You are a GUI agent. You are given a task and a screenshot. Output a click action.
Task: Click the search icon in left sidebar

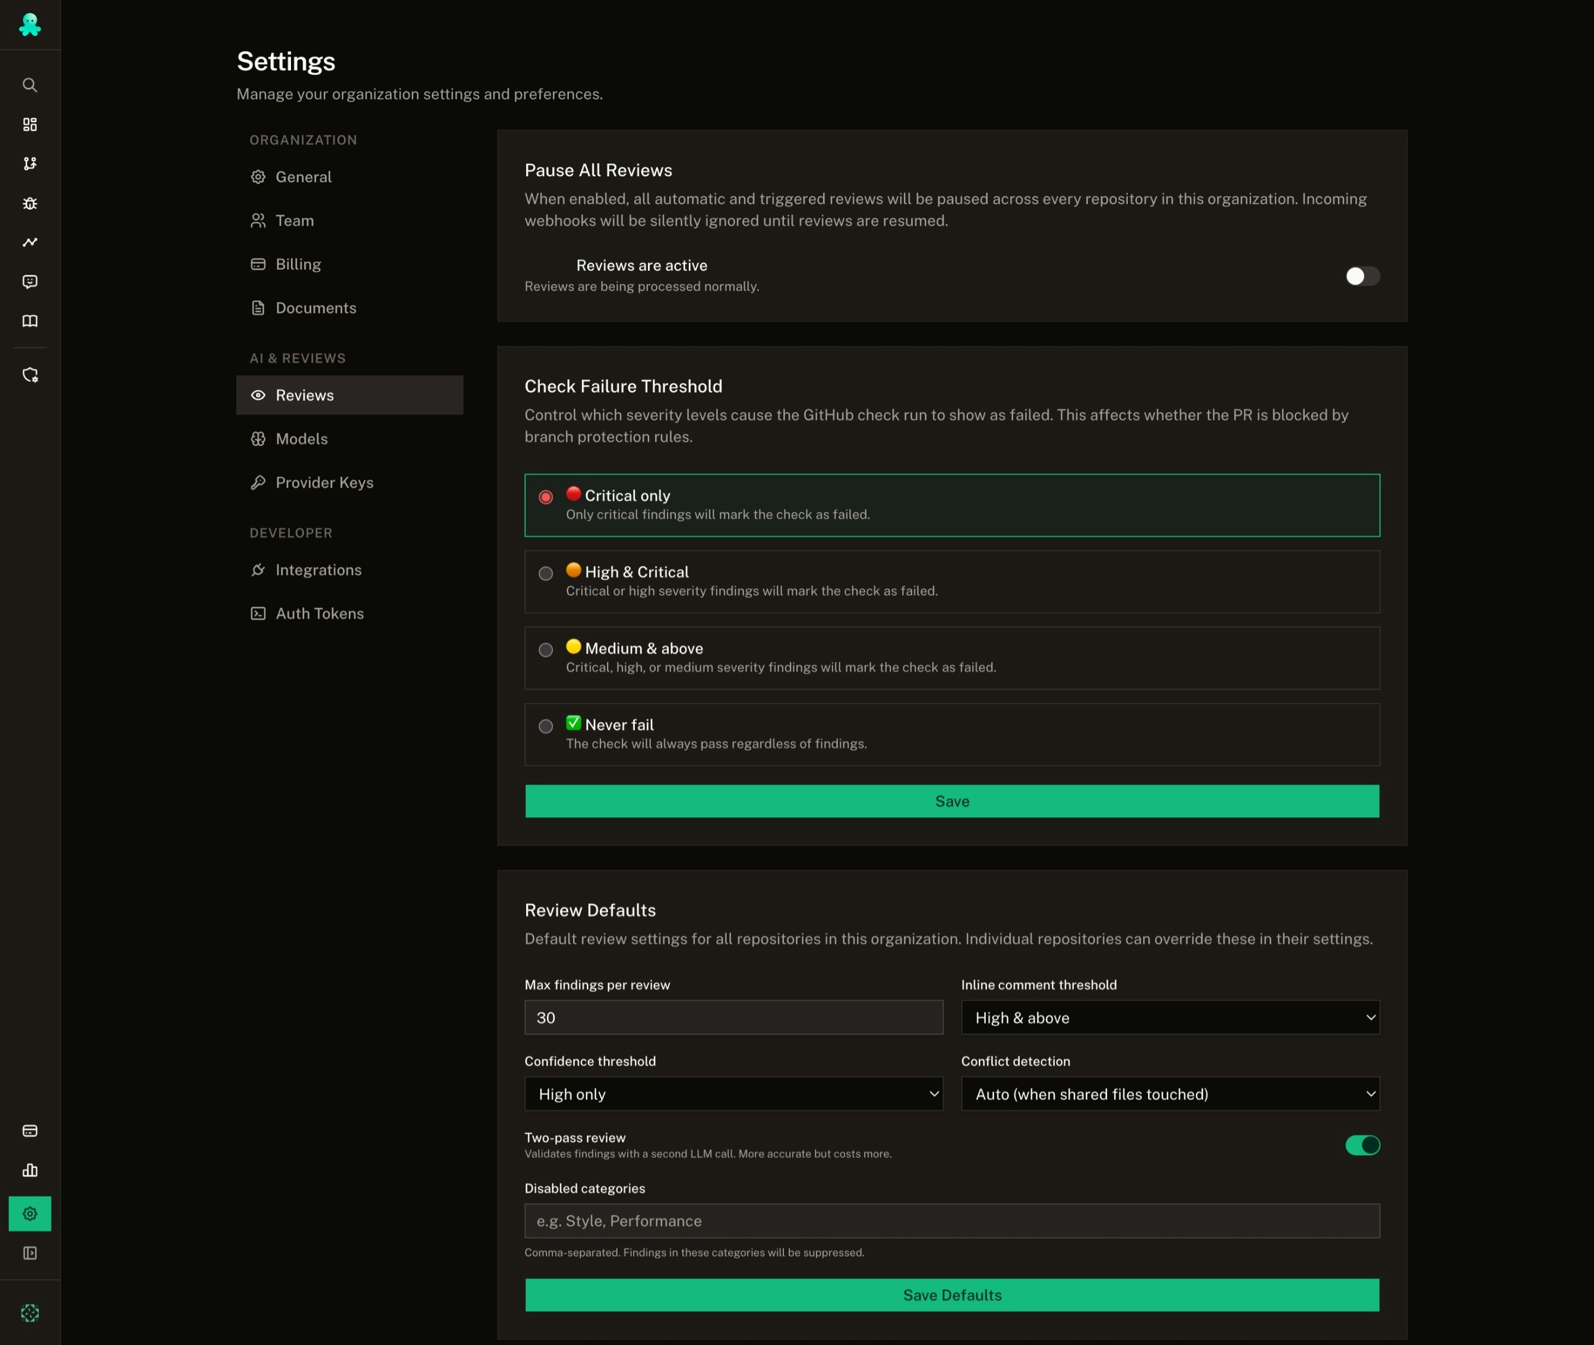[x=30, y=85]
